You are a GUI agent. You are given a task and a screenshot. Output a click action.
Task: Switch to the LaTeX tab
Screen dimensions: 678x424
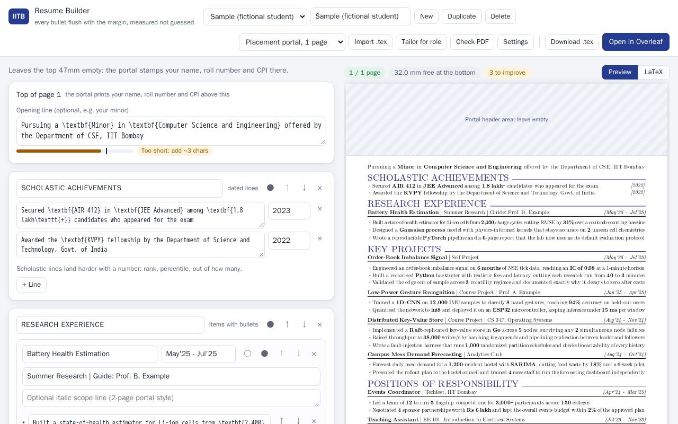click(x=654, y=72)
